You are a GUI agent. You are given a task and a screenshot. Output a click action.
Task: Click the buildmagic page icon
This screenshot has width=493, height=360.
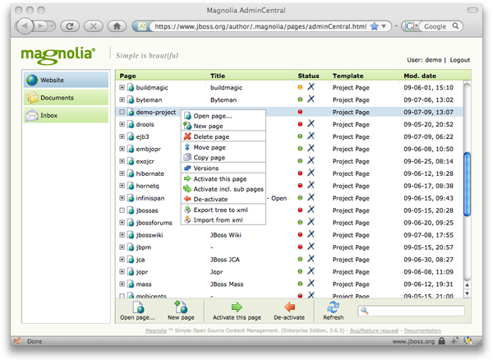[131, 87]
